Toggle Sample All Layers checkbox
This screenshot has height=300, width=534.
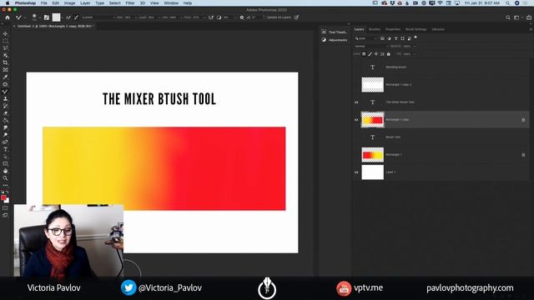(264, 17)
